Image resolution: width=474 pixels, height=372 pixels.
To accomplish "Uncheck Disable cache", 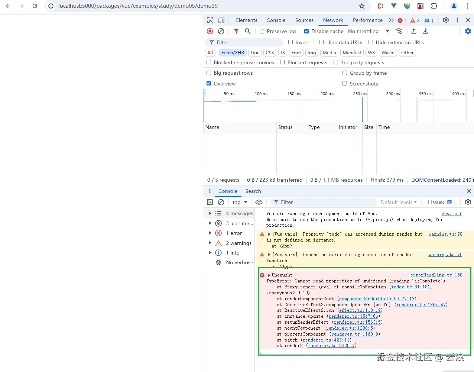I will tap(306, 31).
